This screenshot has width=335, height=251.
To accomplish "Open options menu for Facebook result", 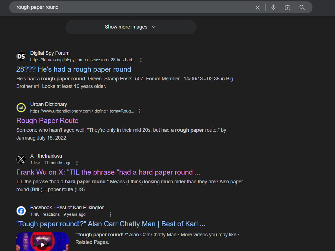I will [x=110, y=214].
